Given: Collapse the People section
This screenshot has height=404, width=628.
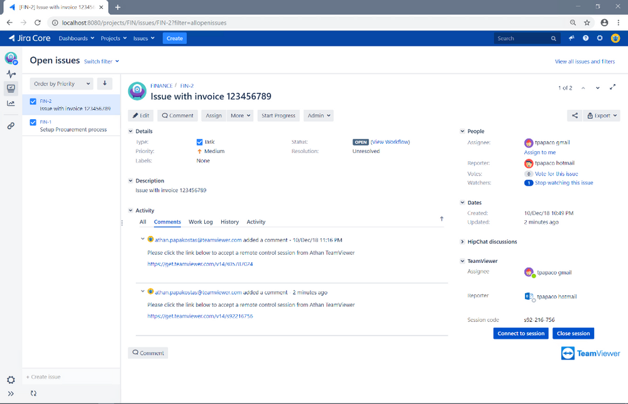Looking at the screenshot, I should (462, 131).
